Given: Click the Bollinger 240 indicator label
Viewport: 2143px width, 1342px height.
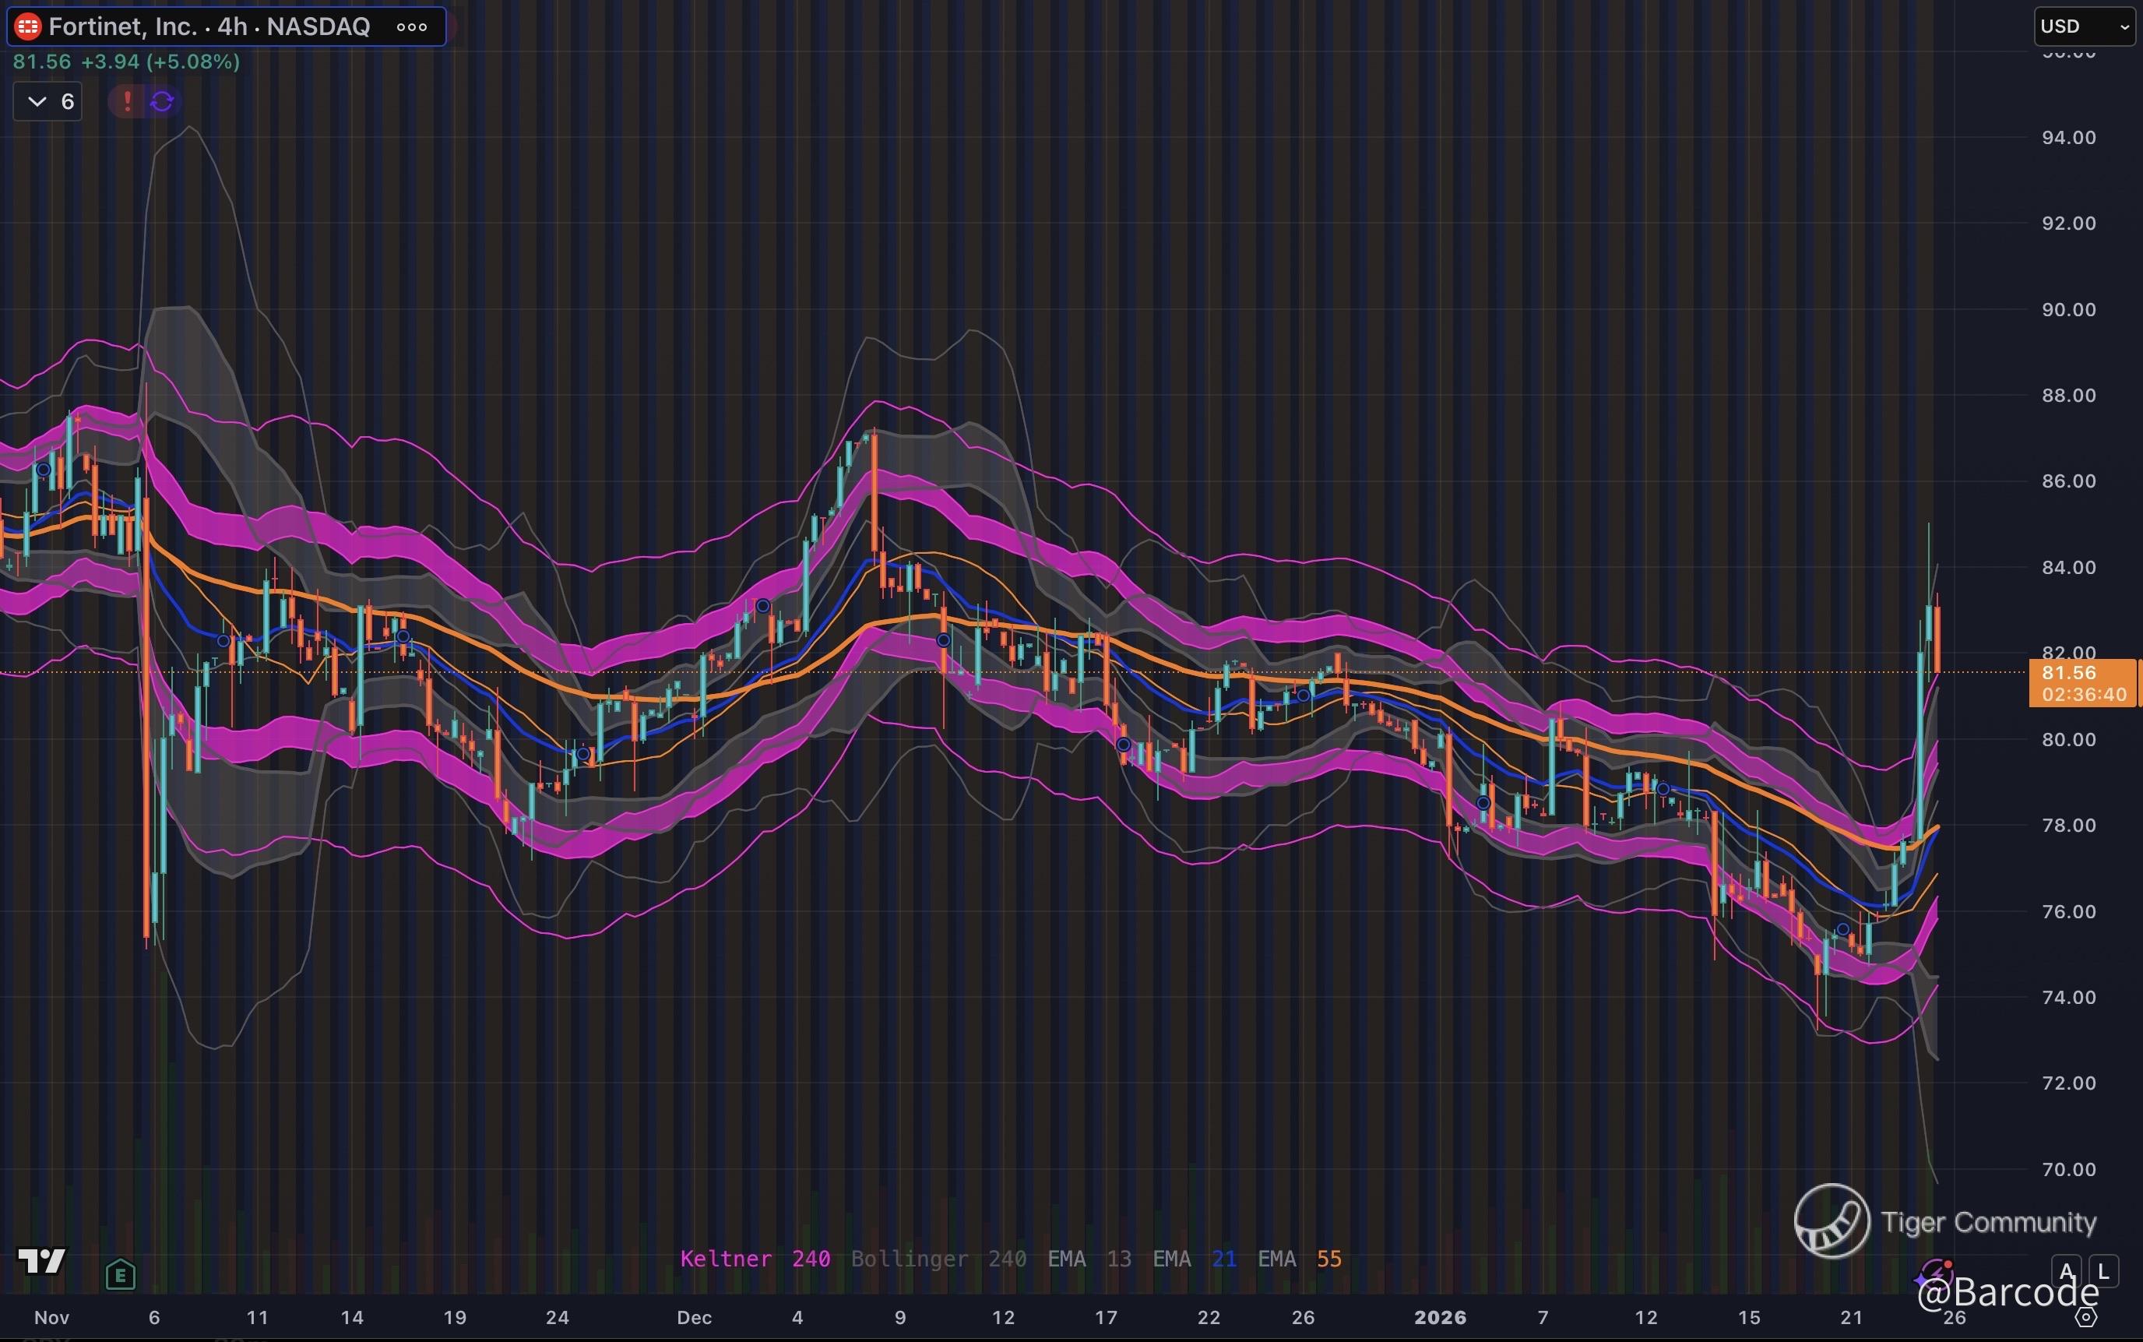Looking at the screenshot, I should coord(938,1259).
